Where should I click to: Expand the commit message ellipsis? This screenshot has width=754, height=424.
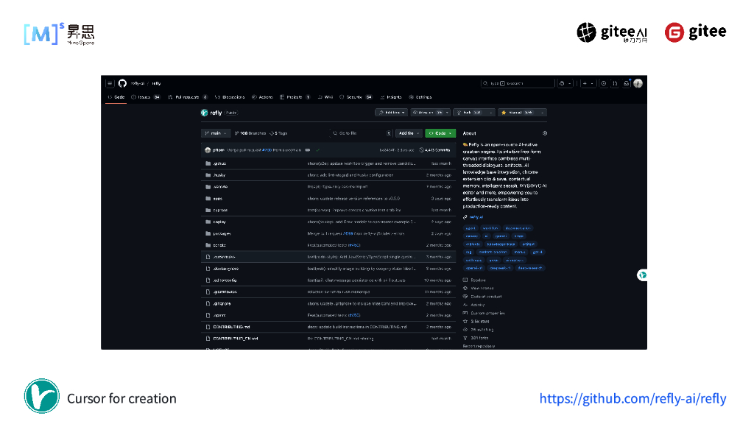[308, 150]
